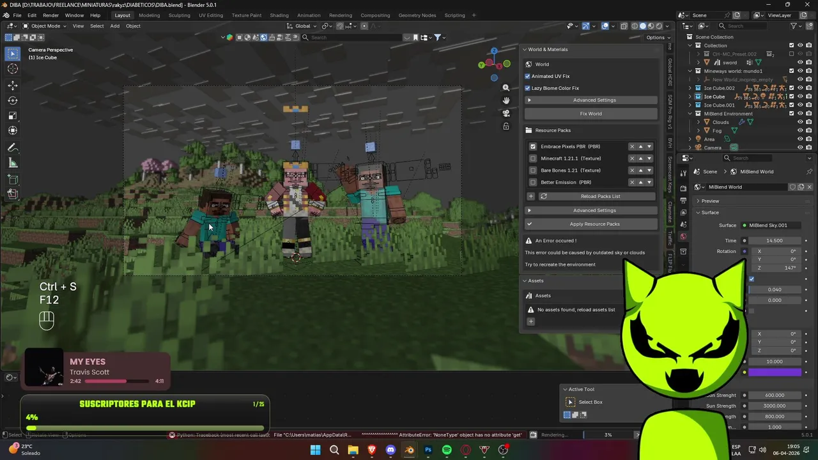
Task: Remove the Minecraft 1.21.1 pack with X
Action: click(x=632, y=158)
